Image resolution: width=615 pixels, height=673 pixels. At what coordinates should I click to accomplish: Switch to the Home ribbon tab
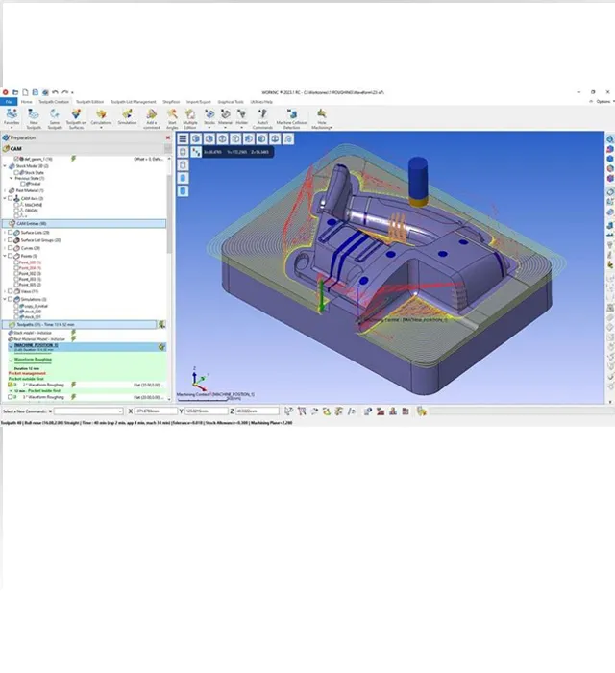coord(27,102)
